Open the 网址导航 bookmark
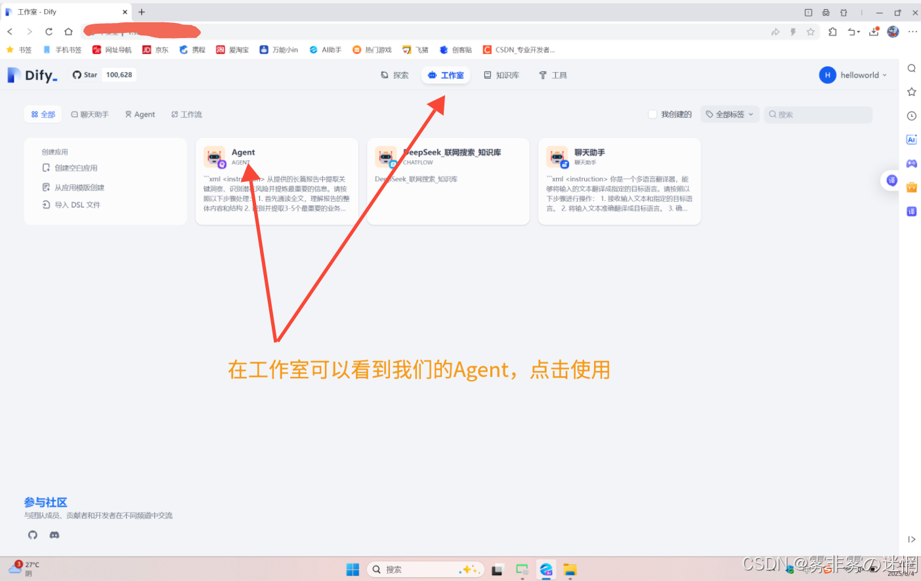This screenshot has width=921, height=581. pyautogui.click(x=112, y=50)
